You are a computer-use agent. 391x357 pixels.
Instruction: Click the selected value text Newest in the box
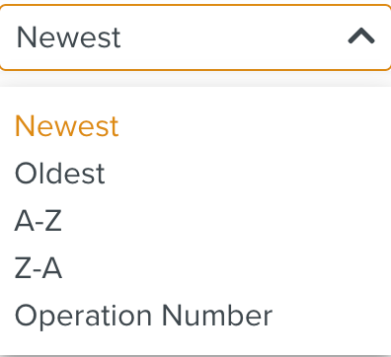pyautogui.click(x=68, y=37)
